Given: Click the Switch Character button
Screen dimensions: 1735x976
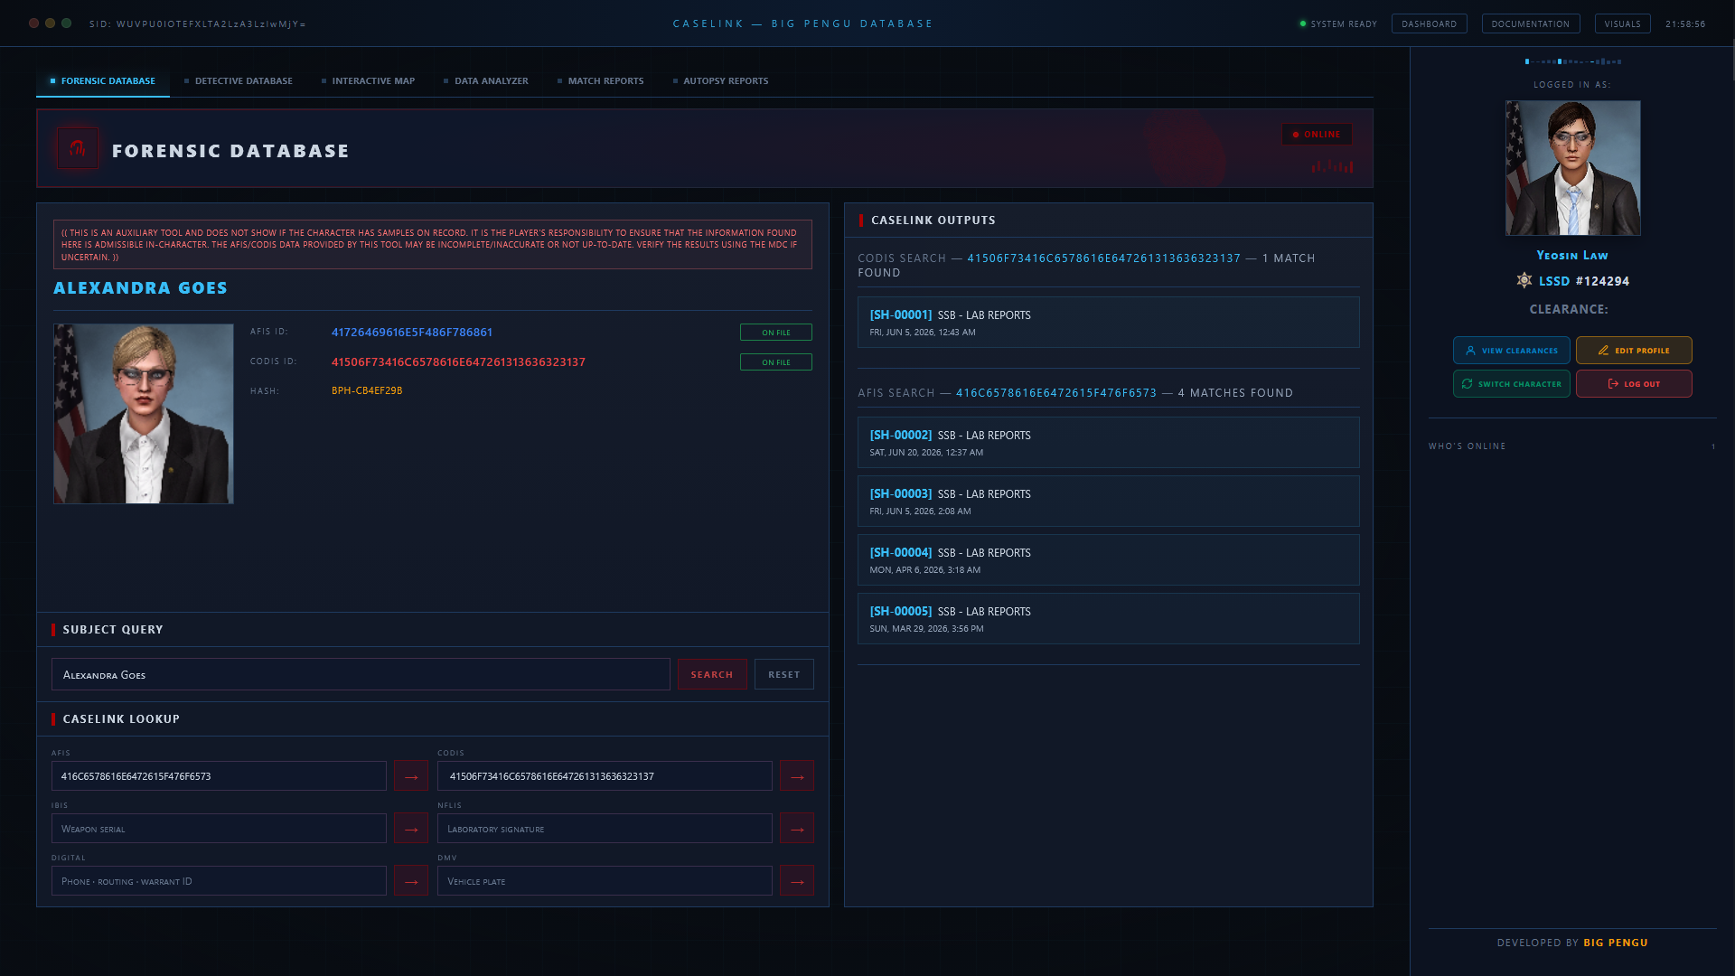Looking at the screenshot, I should coord(1512,384).
